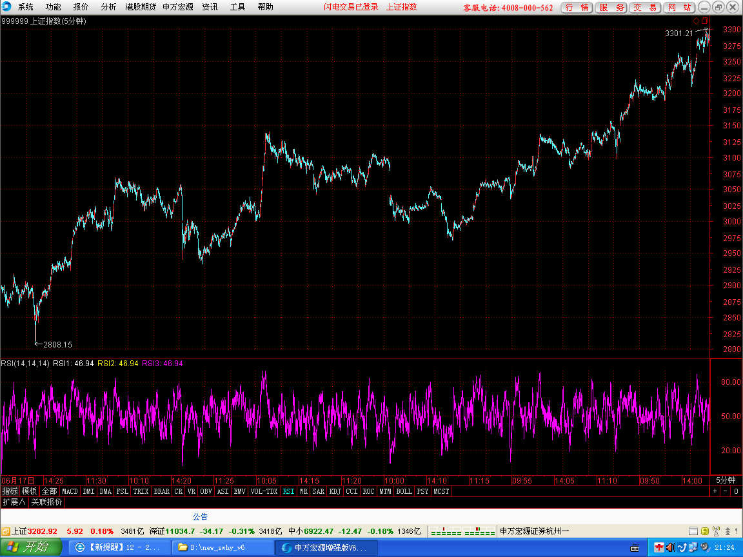Select the KDJ indicator tab
This screenshot has height=557, width=743.
click(335, 491)
